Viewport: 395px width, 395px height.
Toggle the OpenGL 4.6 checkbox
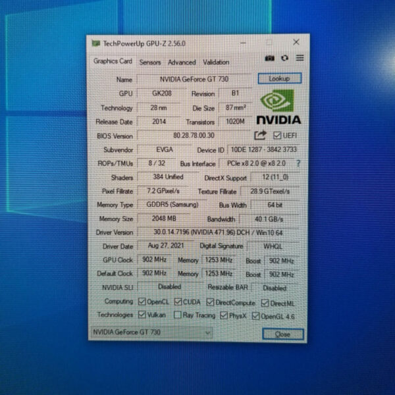click(255, 316)
